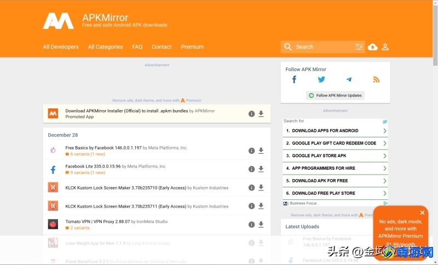Show info for Facebook Lite 335.0.0.15.96

251,169
